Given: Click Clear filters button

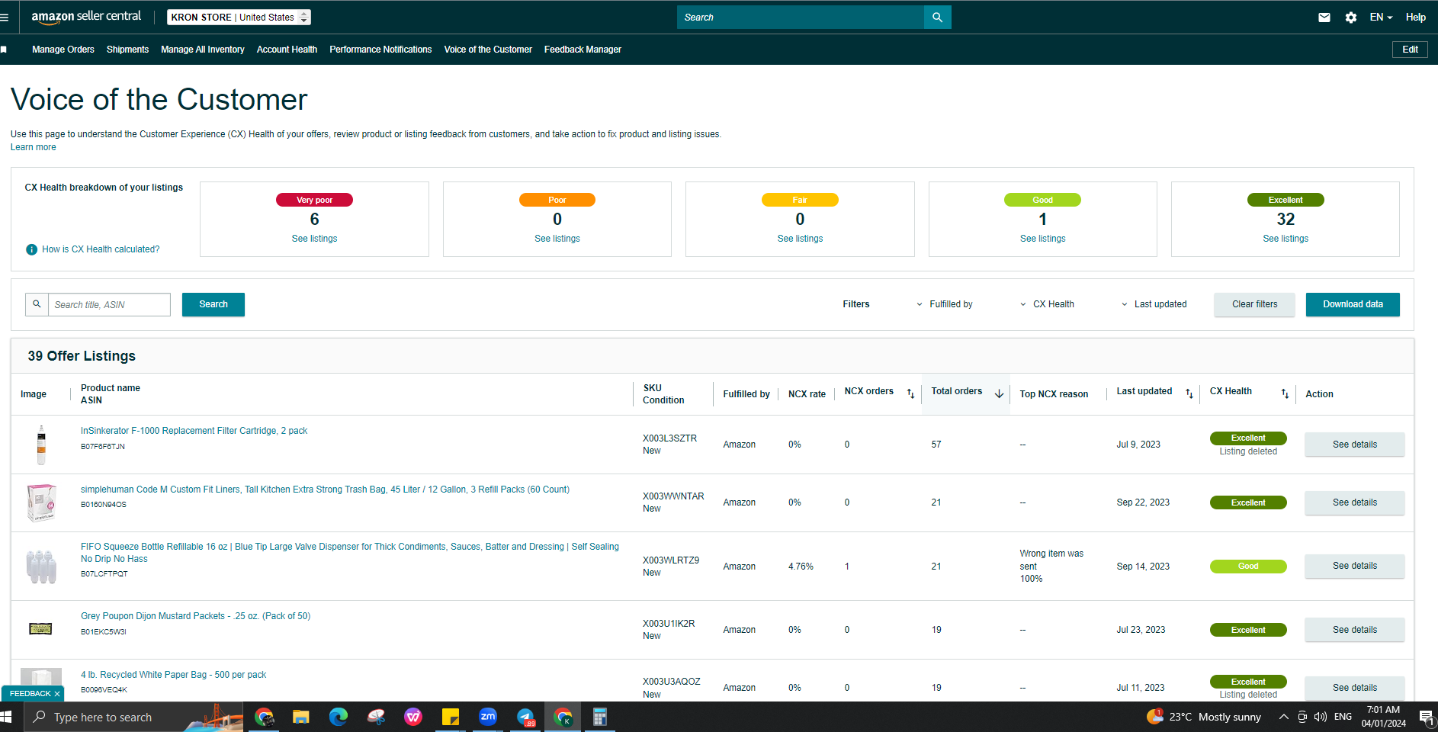Looking at the screenshot, I should coord(1254,304).
